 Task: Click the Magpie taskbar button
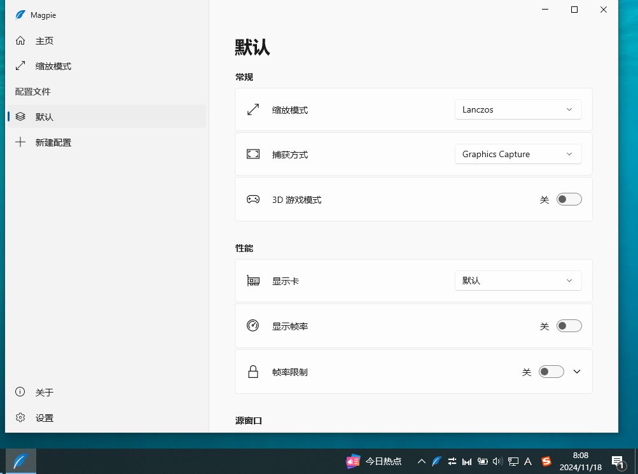21,461
